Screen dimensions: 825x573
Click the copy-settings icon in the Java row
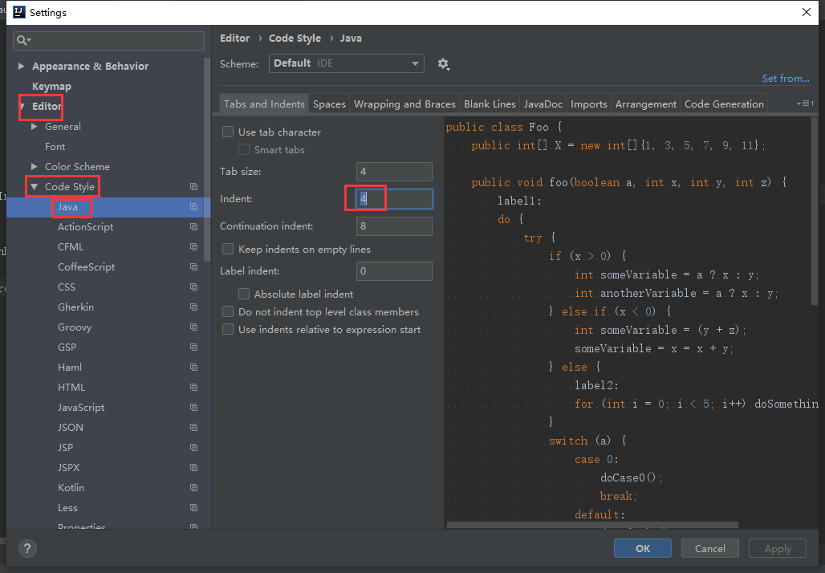[x=193, y=207]
